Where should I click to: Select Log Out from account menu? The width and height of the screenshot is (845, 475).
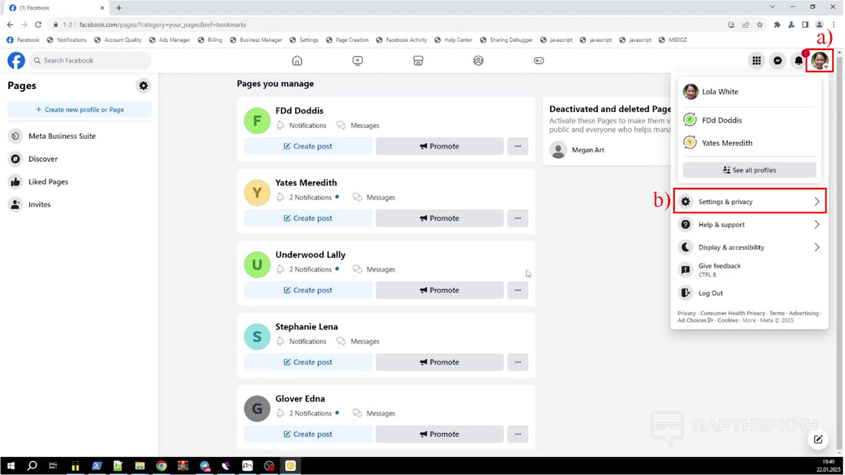point(710,293)
